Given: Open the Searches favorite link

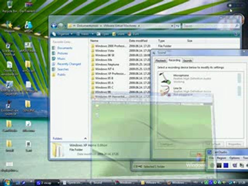Looking at the screenshot, I should click(63, 69).
